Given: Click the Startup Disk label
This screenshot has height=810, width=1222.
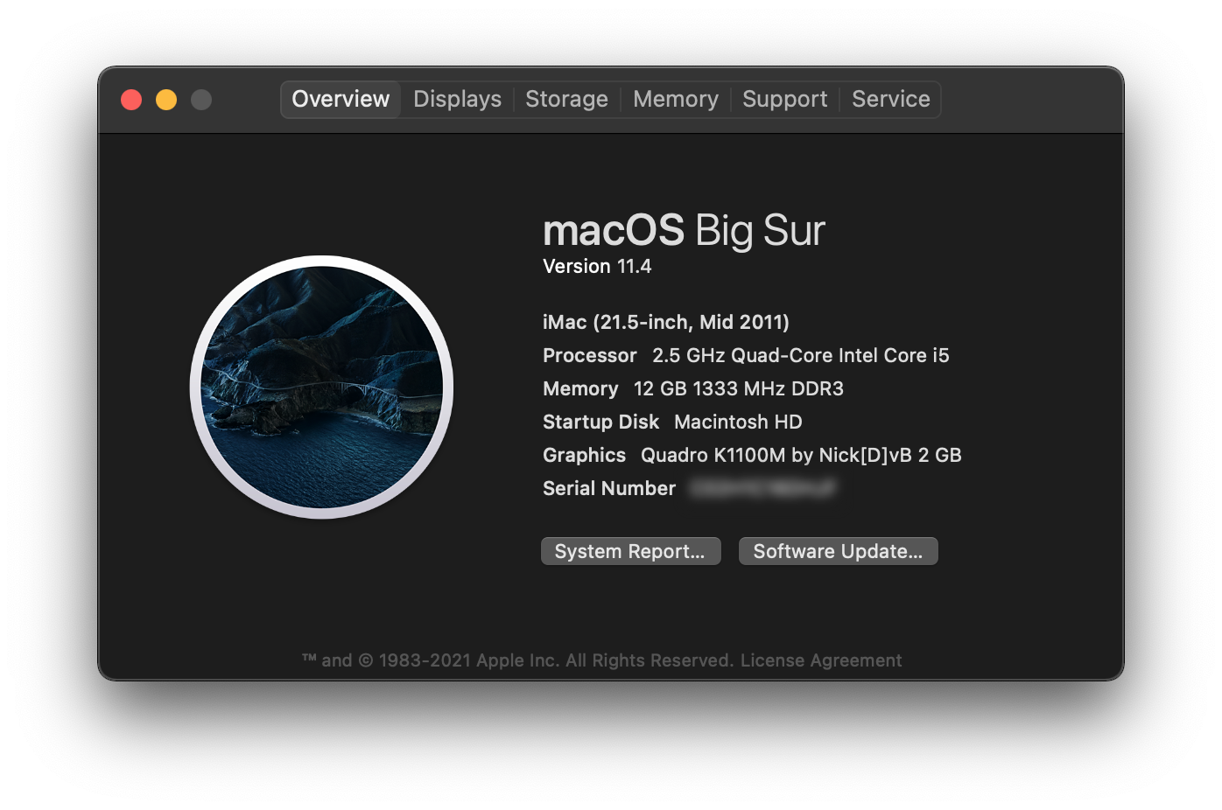Looking at the screenshot, I should pyautogui.click(x=600, y=422).
